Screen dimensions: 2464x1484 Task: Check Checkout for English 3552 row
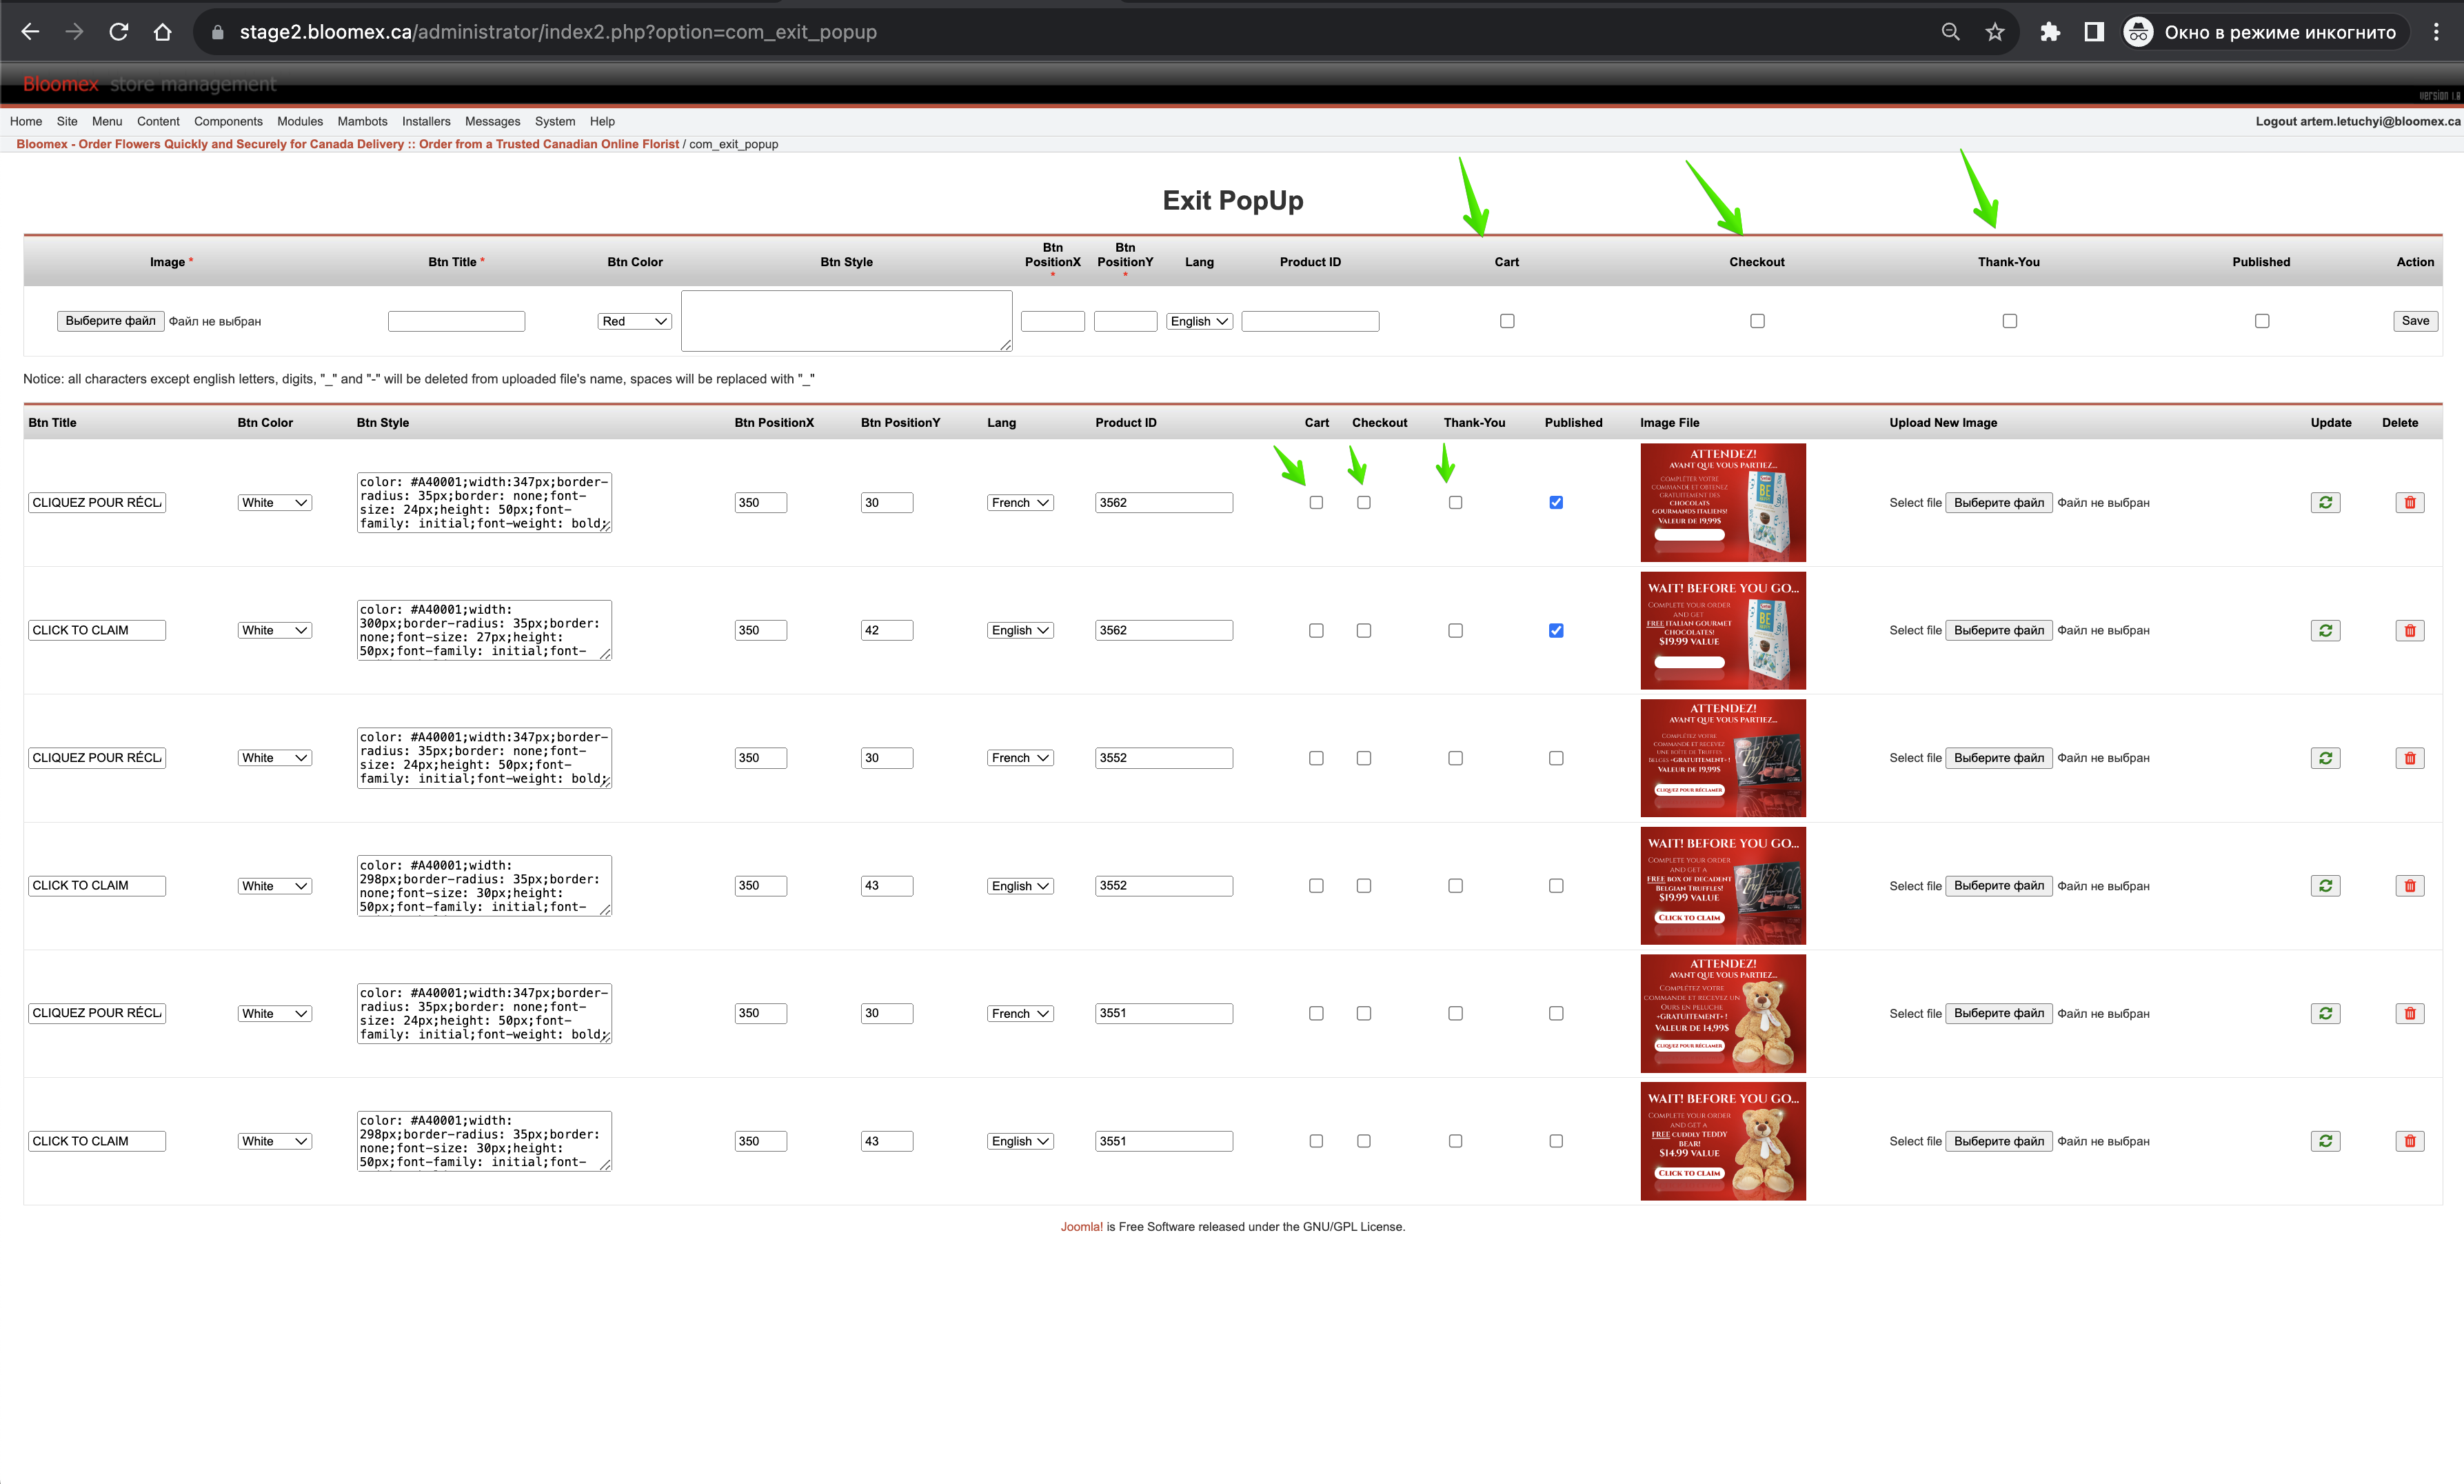click(x=1364, y=886)
